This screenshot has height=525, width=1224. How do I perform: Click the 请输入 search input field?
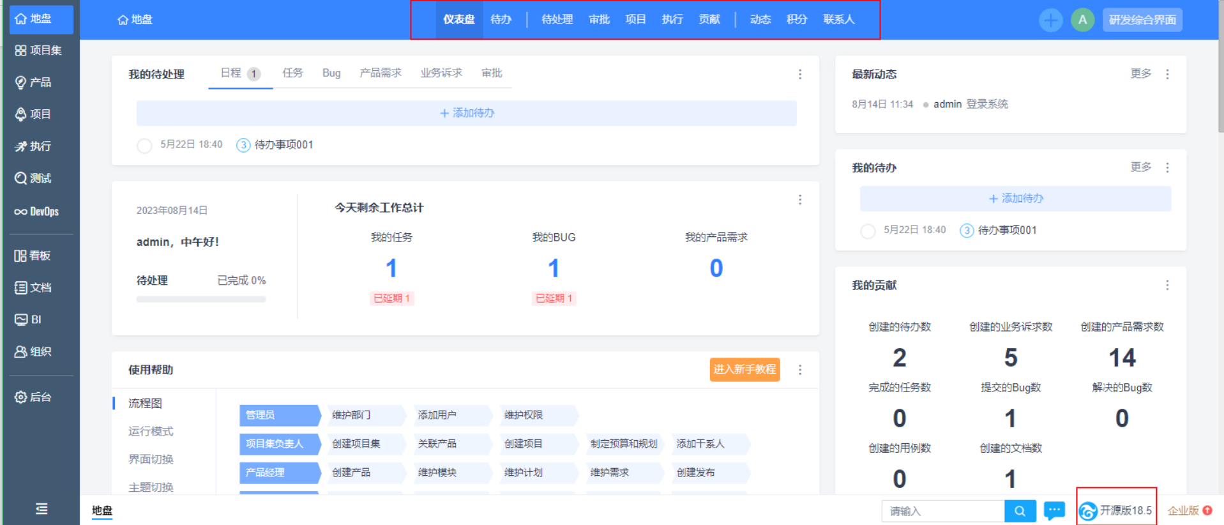pyautogui.click(x=942, y=511)
